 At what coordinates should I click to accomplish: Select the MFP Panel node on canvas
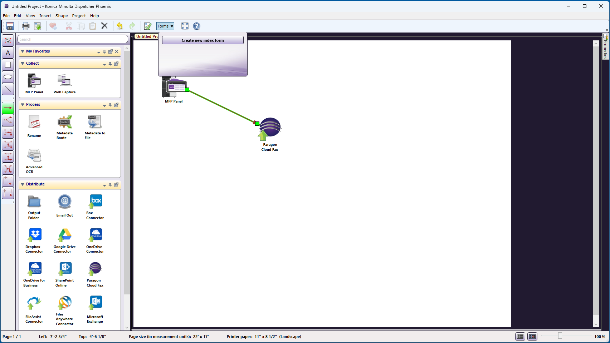[174, 87]
